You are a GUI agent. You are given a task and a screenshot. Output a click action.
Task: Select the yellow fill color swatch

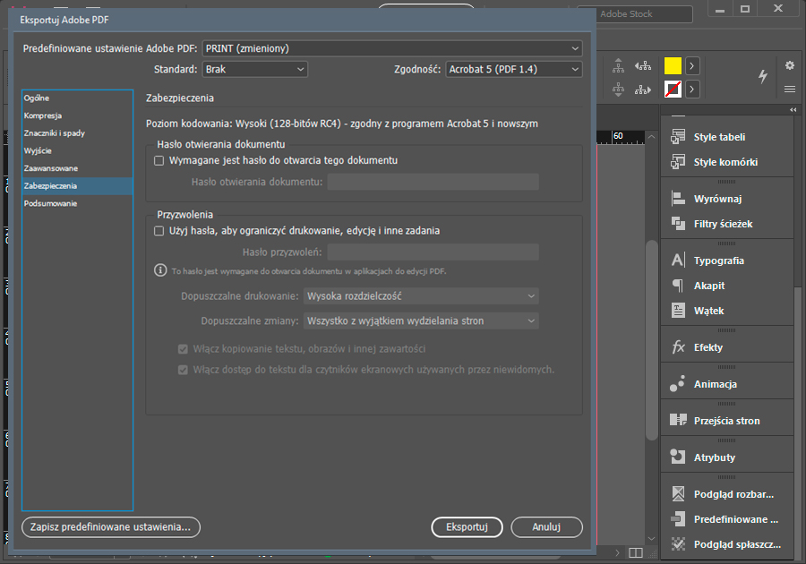(673, 65)
